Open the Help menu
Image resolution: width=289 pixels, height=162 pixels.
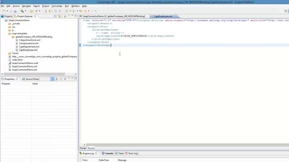84,6
